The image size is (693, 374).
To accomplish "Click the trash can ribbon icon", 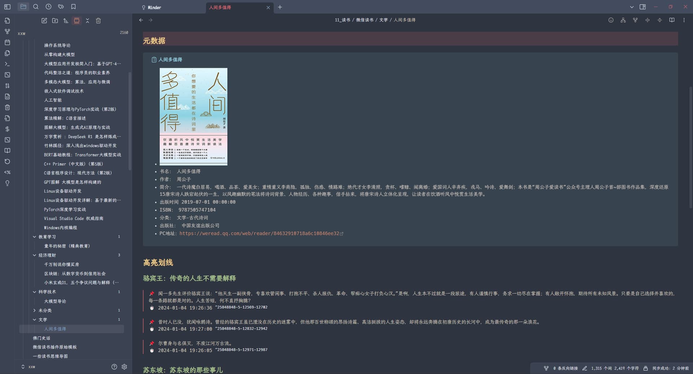I will pos(7,107).
